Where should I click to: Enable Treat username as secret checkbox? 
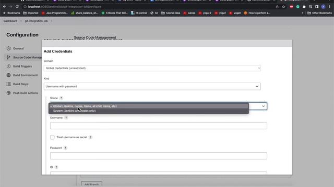pyautogui.click(x=52, y=137)
